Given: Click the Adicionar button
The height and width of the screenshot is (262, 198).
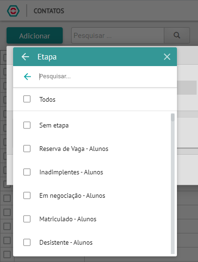Looking at the screenshot, I should (35, 36).
